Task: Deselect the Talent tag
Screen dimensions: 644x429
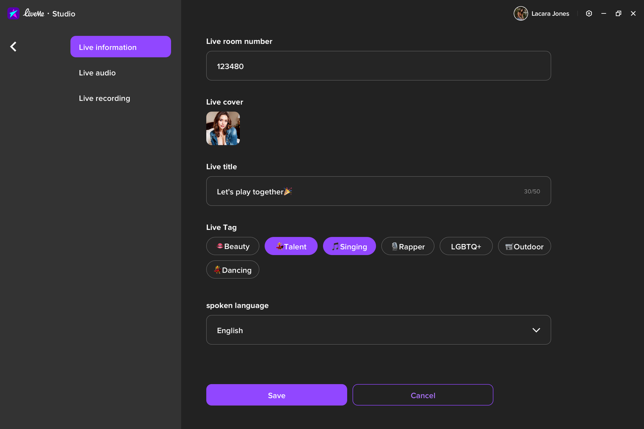Action: tap(291, 246)
